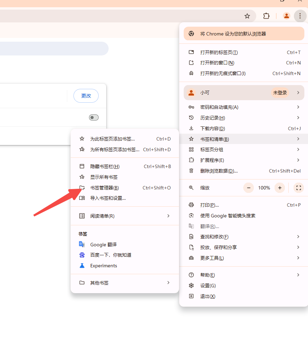Click the 书签 section heading in the submenu
This screenshot has height=340, width=308.
pyautogui.click(x=83, y=234)
